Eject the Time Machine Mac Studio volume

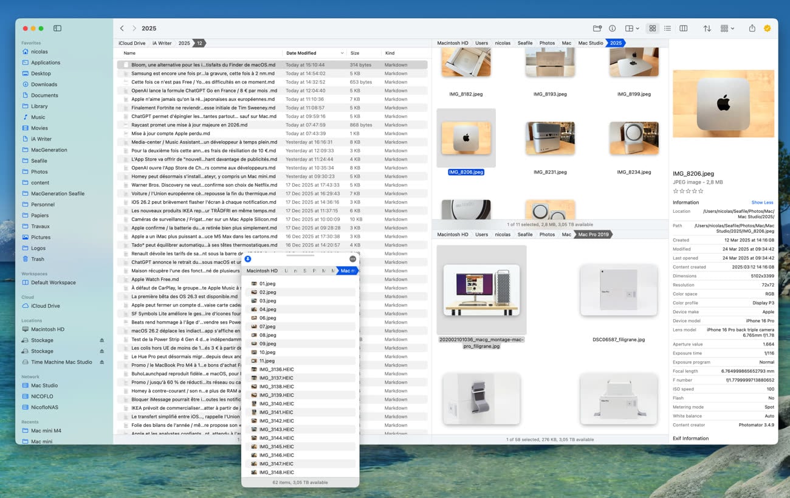(x=102, y=362)
